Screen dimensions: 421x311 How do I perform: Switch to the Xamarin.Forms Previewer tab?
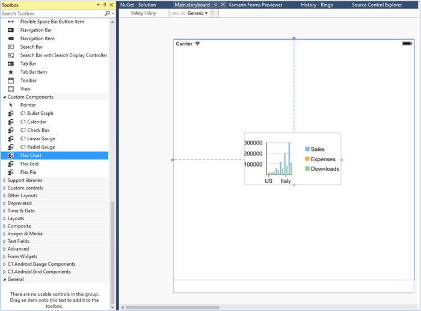coord(255,5)
